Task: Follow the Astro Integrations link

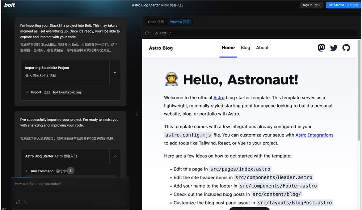Action: (314, 135)
